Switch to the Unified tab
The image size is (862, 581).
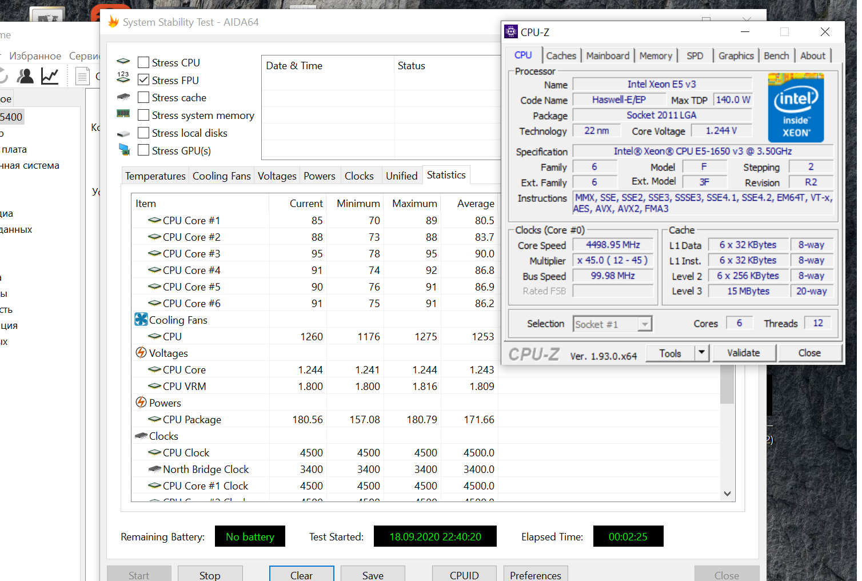402,176
